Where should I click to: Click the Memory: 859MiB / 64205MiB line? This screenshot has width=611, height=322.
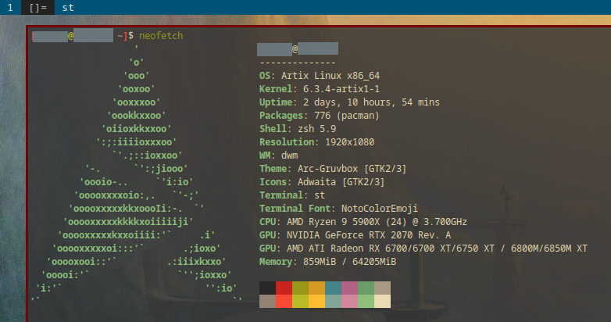tap(327, 261)
